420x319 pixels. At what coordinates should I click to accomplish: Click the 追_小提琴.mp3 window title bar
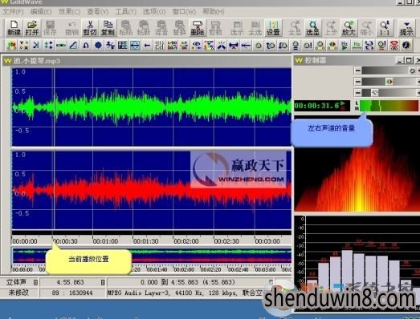pos(147,61)
